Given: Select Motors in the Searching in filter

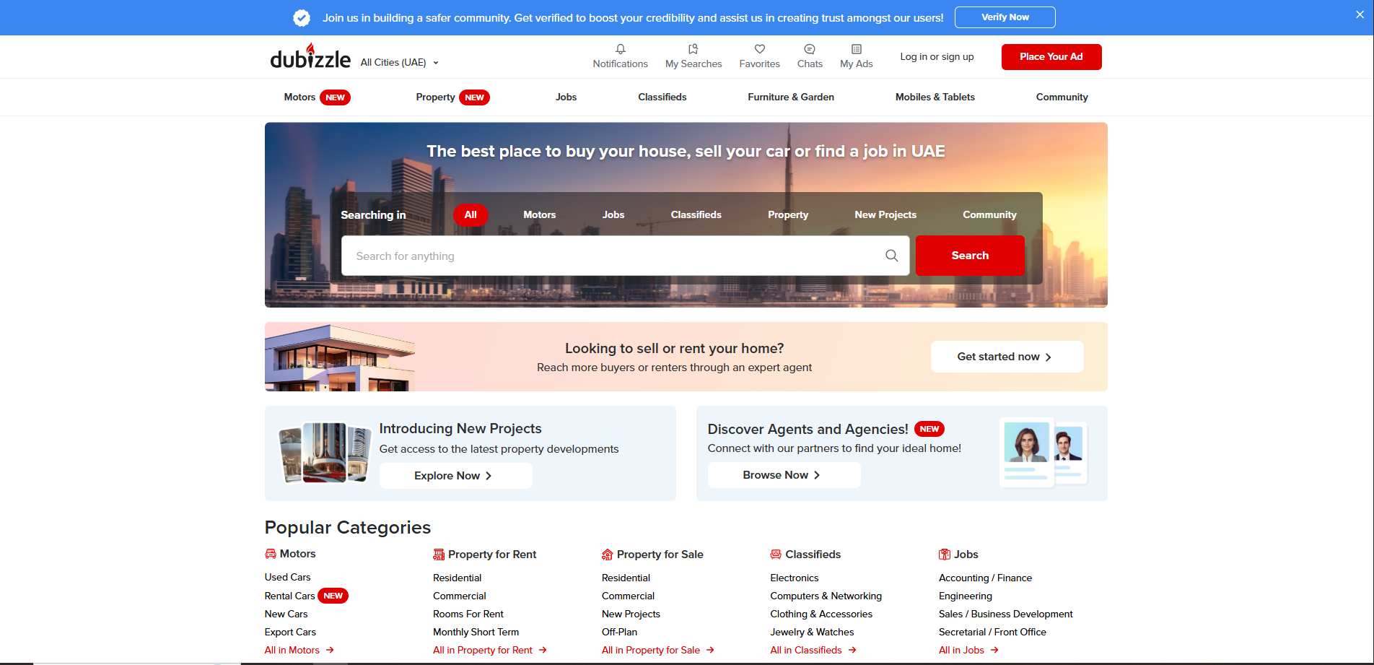Looking at the screenshot, I should 539,215.
